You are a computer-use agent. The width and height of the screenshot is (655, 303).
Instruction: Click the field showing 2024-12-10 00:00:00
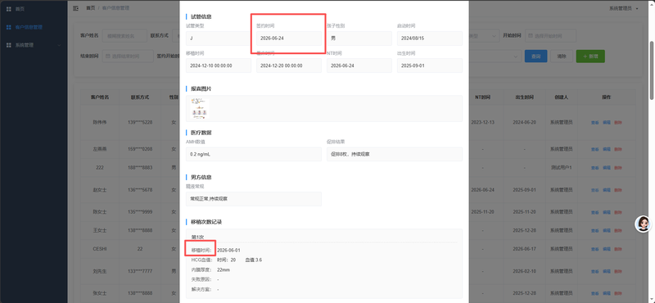tap(219, 66)
